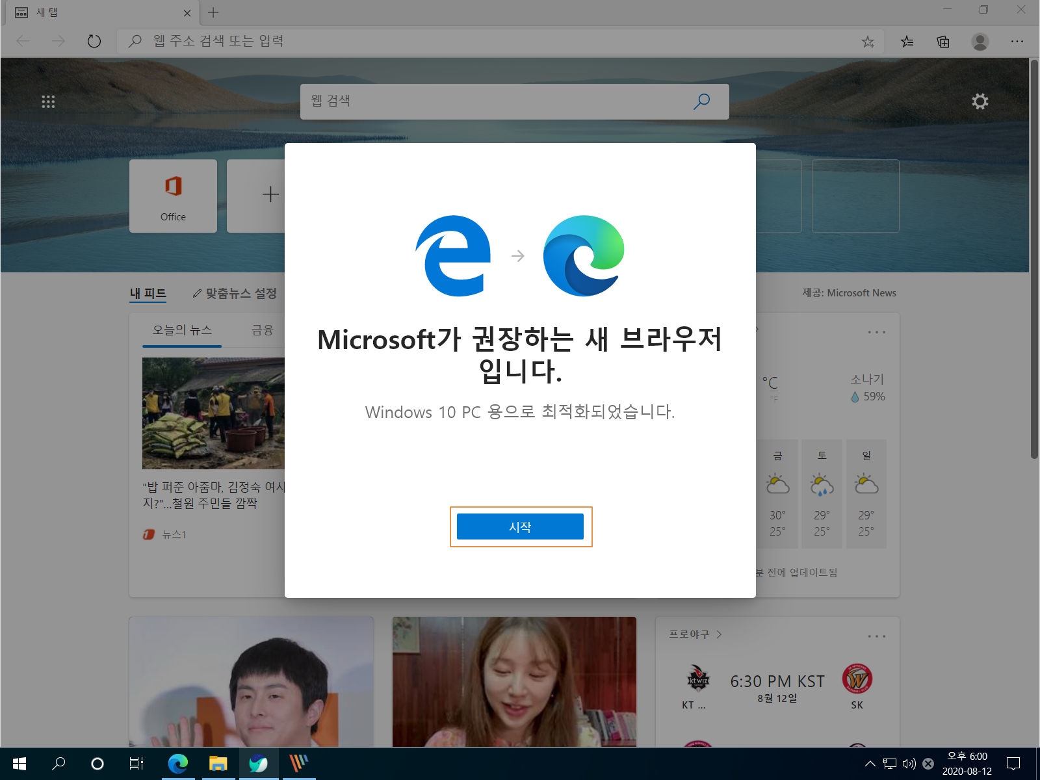
Task: Click the KT wiz team logo
Action: (697, 680)
